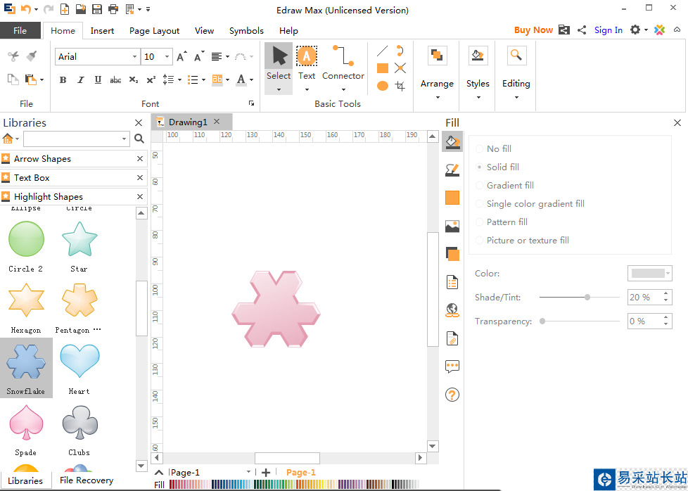The width and height of the screenshot is (688, 491).
Task: Open the Comments speech bubble icon in the sidebar
Action: [x=452, y=366]
